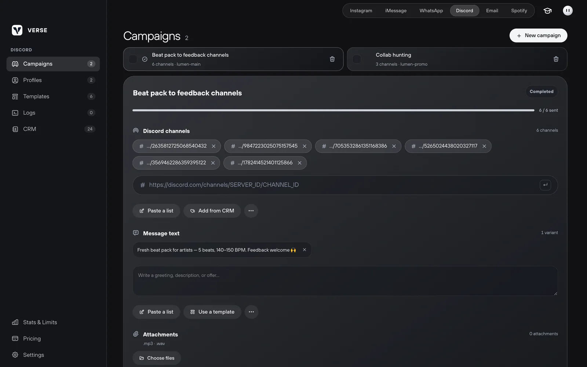The image size is (587, 367).
Task: Switch to the Email tab
Action: point(492,11)
